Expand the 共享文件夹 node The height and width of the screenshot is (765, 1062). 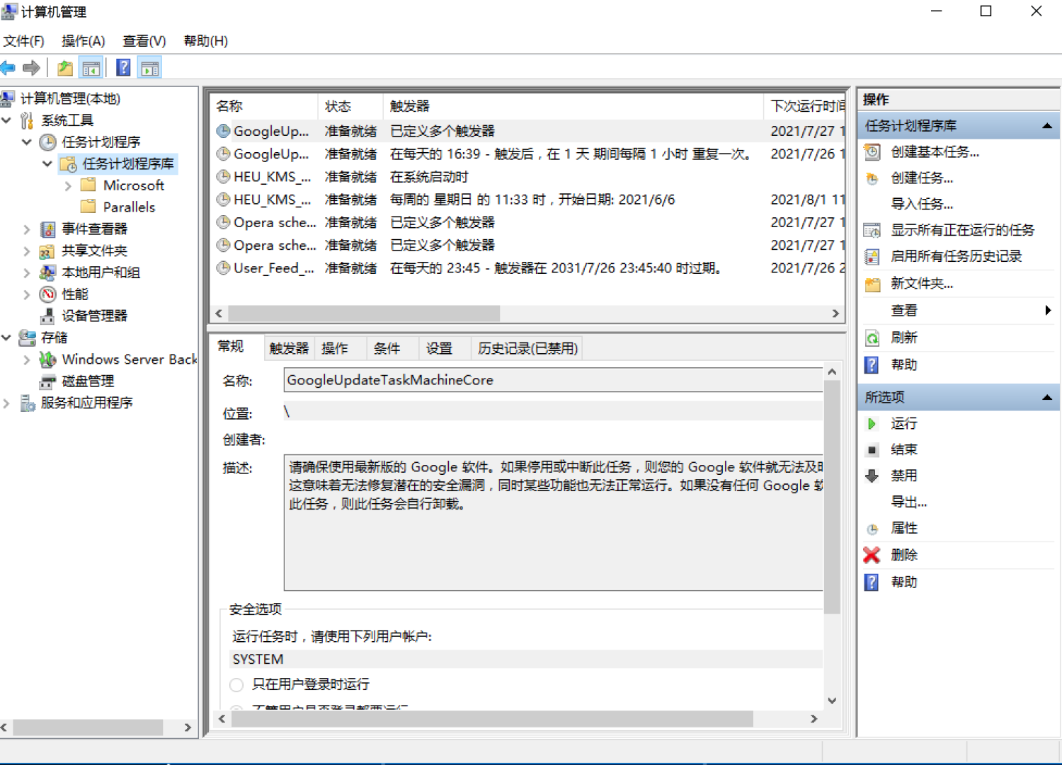[27, 251]
